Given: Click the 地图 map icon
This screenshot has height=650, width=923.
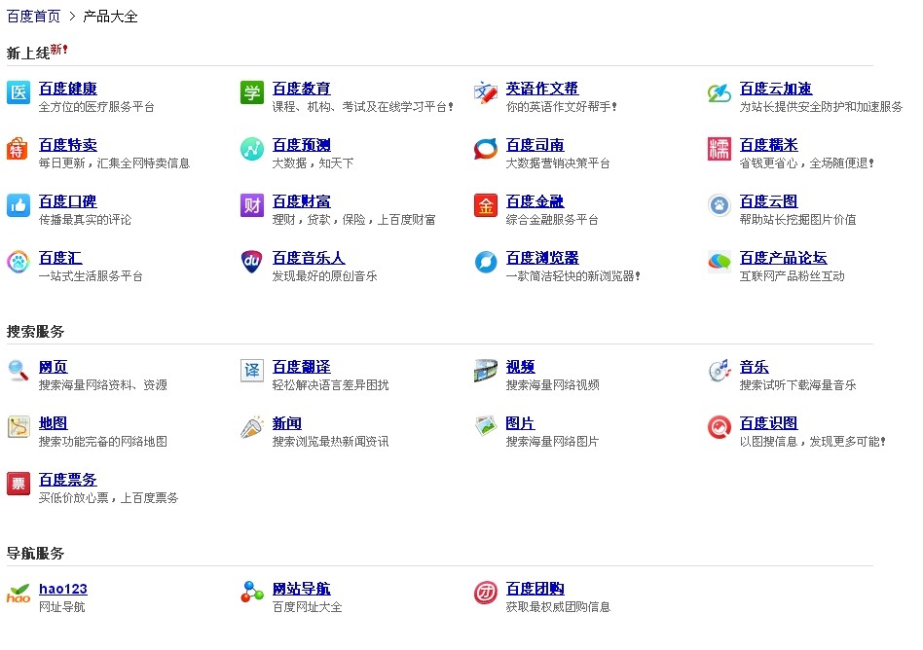Looking at the screenshot, I should point(18,427).
